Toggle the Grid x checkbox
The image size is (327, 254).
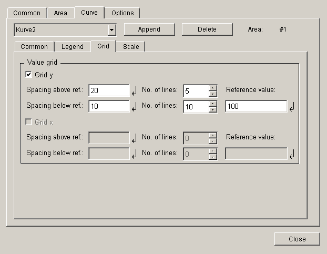click(29, 122)
